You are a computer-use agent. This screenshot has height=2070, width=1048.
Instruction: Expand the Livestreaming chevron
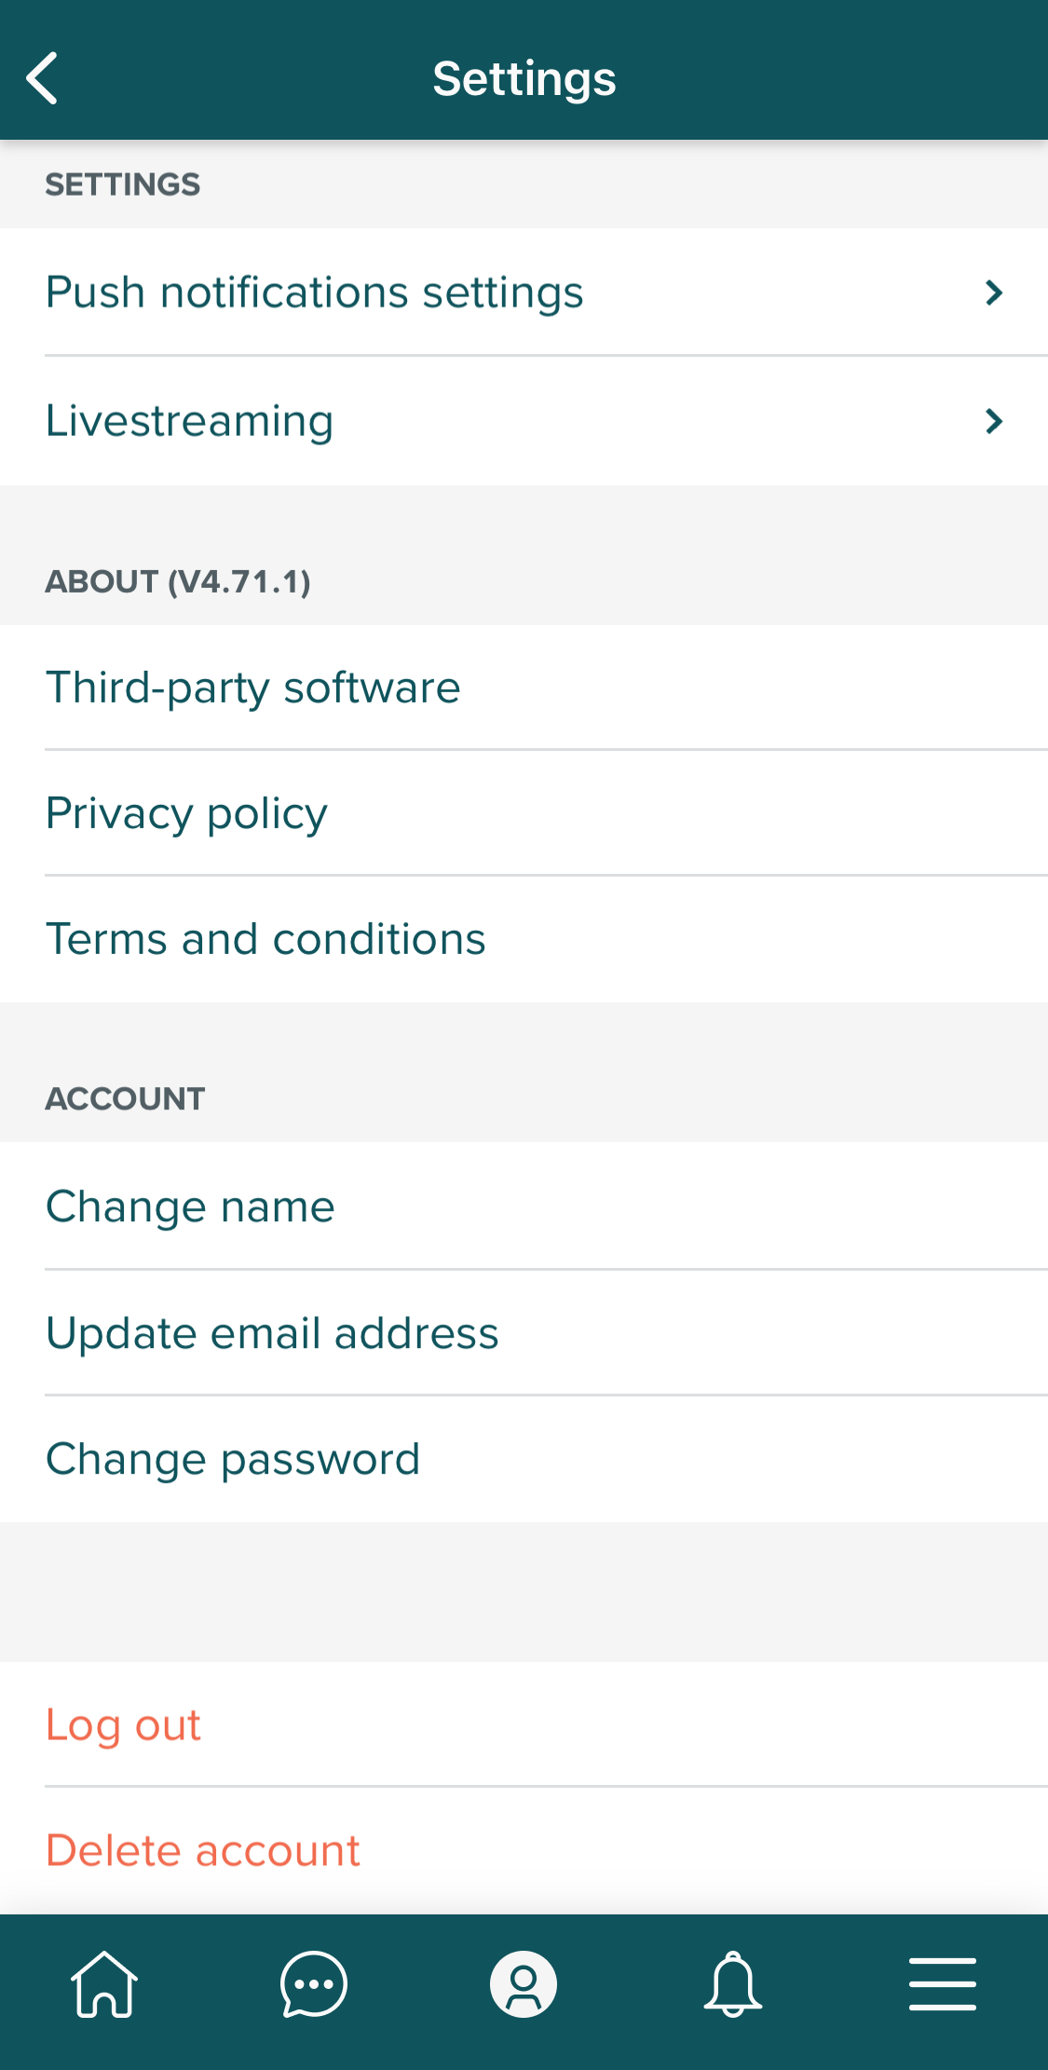[994, 421]
